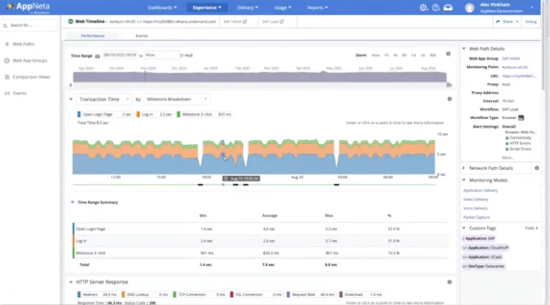This screenshot has height=305, width=550.
Task: Click the HTTP Server Response info icon
Action: pyautogui.click(x=449, y=282)
